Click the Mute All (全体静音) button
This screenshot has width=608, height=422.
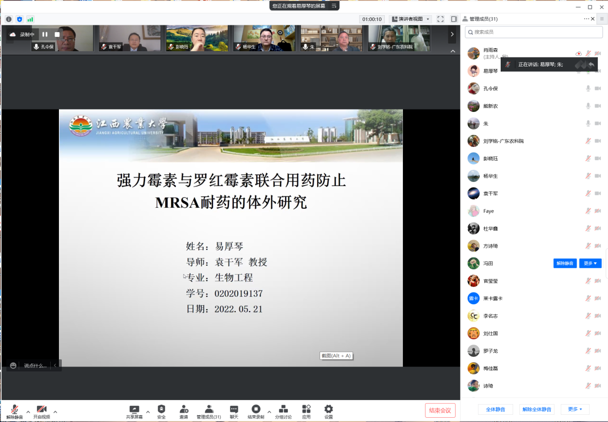pyautogui.click(x=495, y=410)
